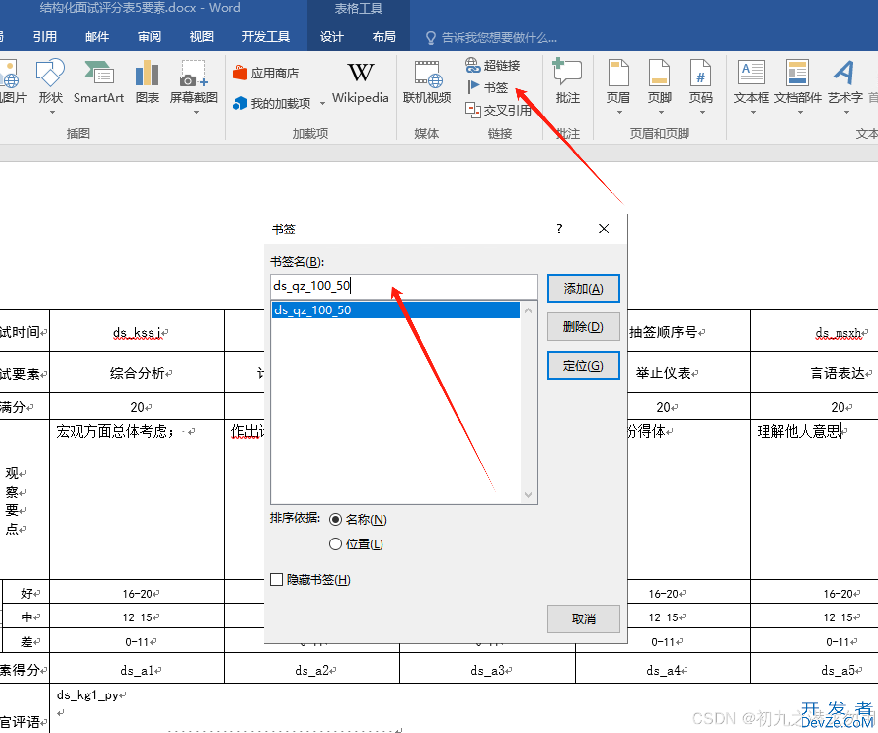This screenshot has height=733, width=878.
Task: Add a new comment (批注)
Action: [x=568, y=81]
